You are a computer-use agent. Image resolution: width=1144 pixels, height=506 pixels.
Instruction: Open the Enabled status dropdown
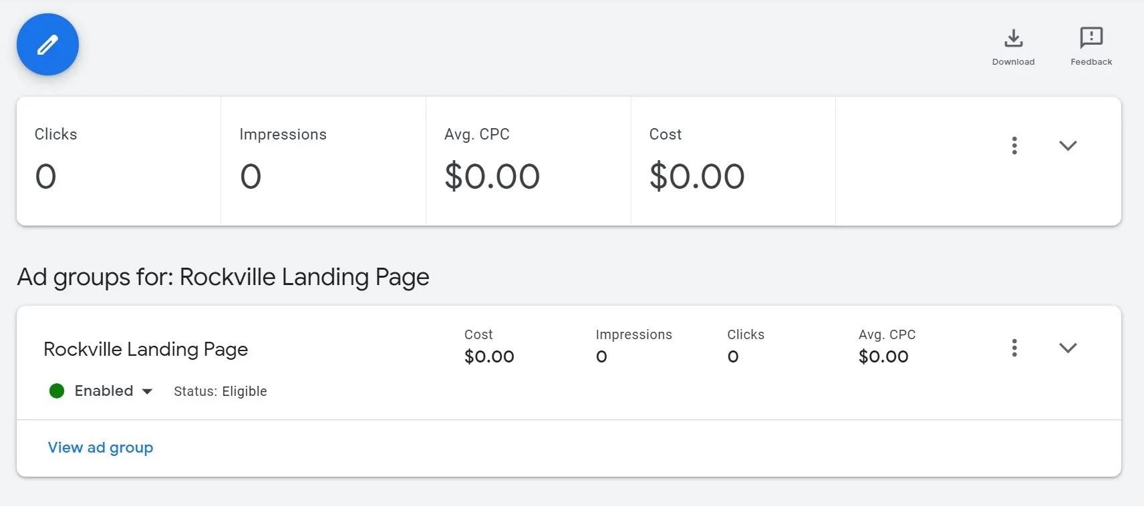[147, 391]
